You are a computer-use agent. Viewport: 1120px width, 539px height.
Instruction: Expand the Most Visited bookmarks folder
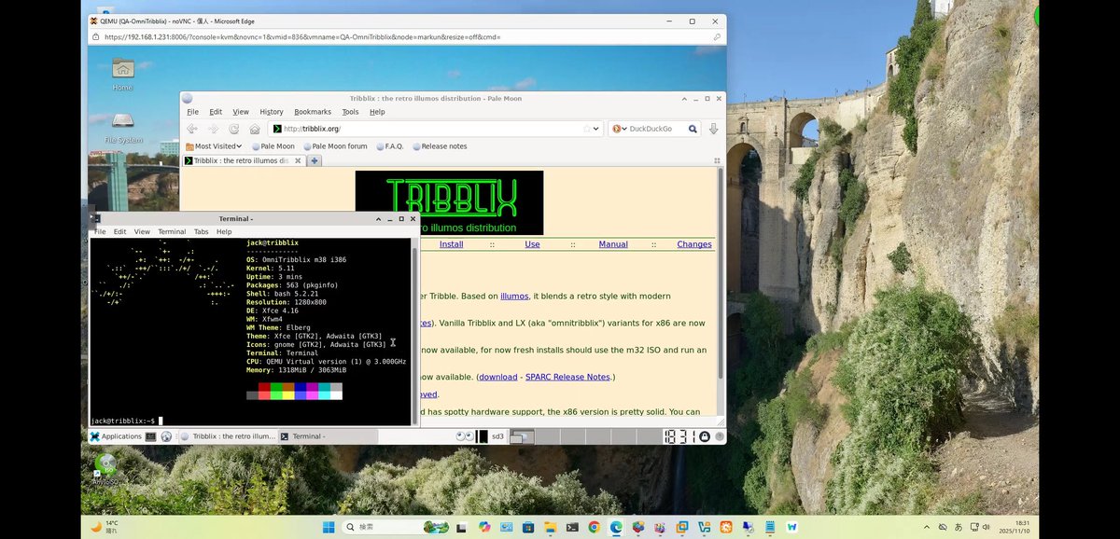click(x=214, y=146)
